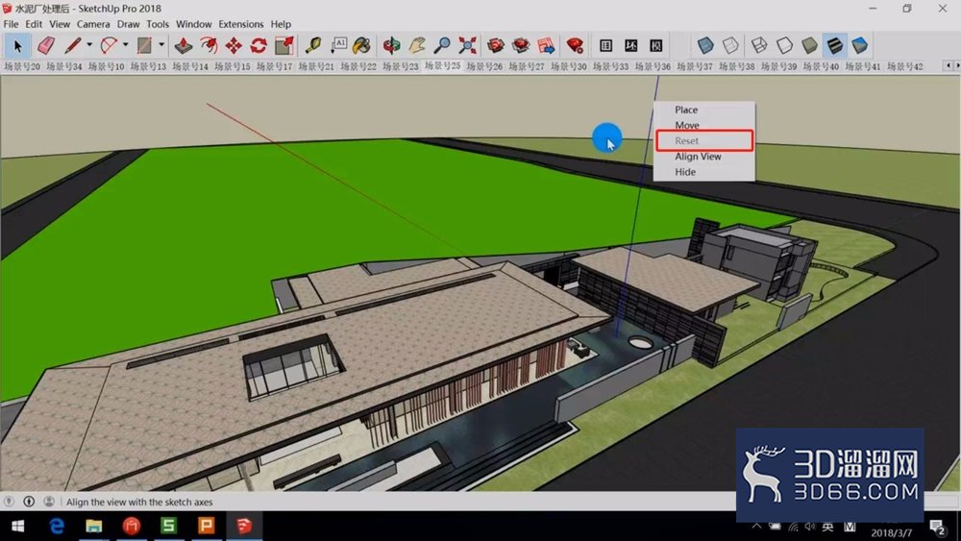Screen dimensions: 961x541
Task: Open the Draw menu
Action: [x=128, y=25]
